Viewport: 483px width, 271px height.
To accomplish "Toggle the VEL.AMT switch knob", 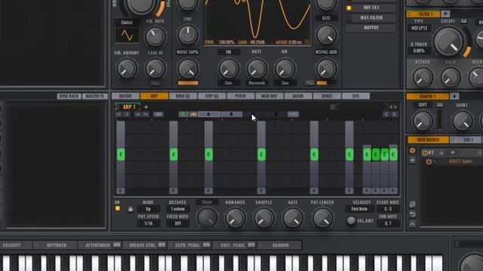I will point(350,221).
